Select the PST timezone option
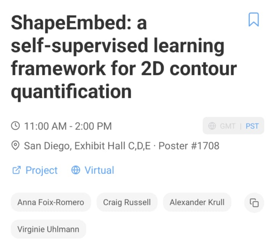 (x=252, y=126)
